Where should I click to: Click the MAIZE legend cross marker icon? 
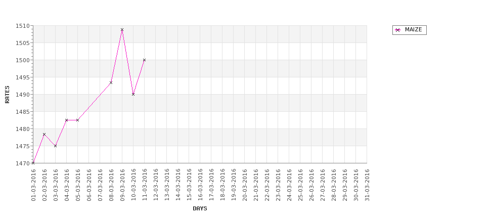398,30
